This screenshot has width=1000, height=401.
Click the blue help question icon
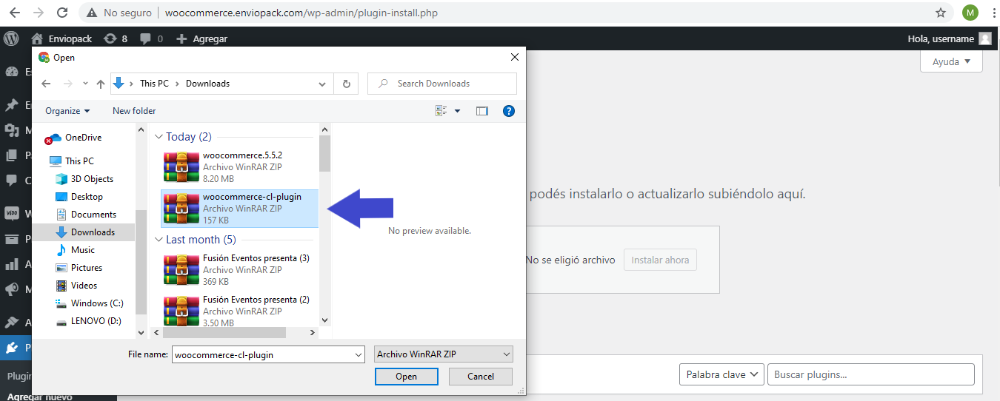point(509,111)
